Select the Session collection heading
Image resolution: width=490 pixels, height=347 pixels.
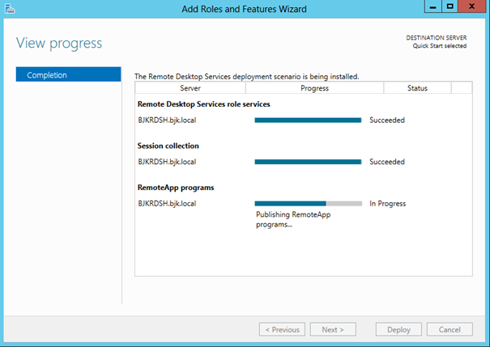coord(168,146)
